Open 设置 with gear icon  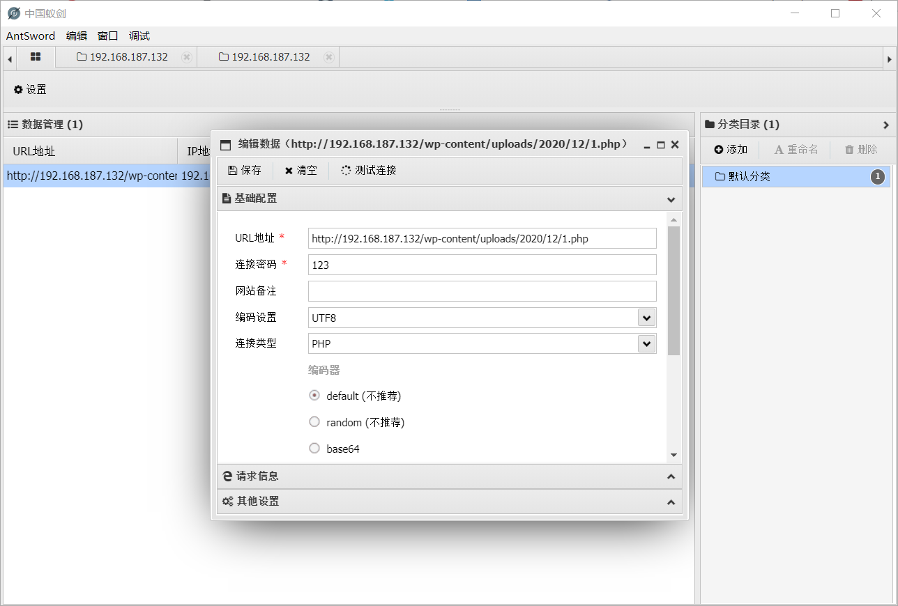pos(31,89)
